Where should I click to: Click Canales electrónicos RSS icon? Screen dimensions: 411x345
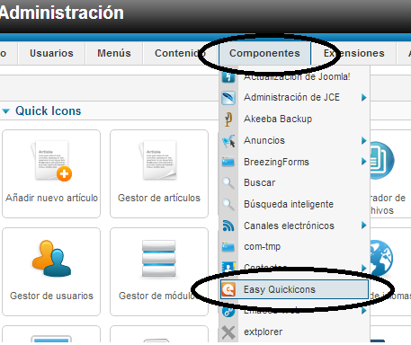coord(228,226)
